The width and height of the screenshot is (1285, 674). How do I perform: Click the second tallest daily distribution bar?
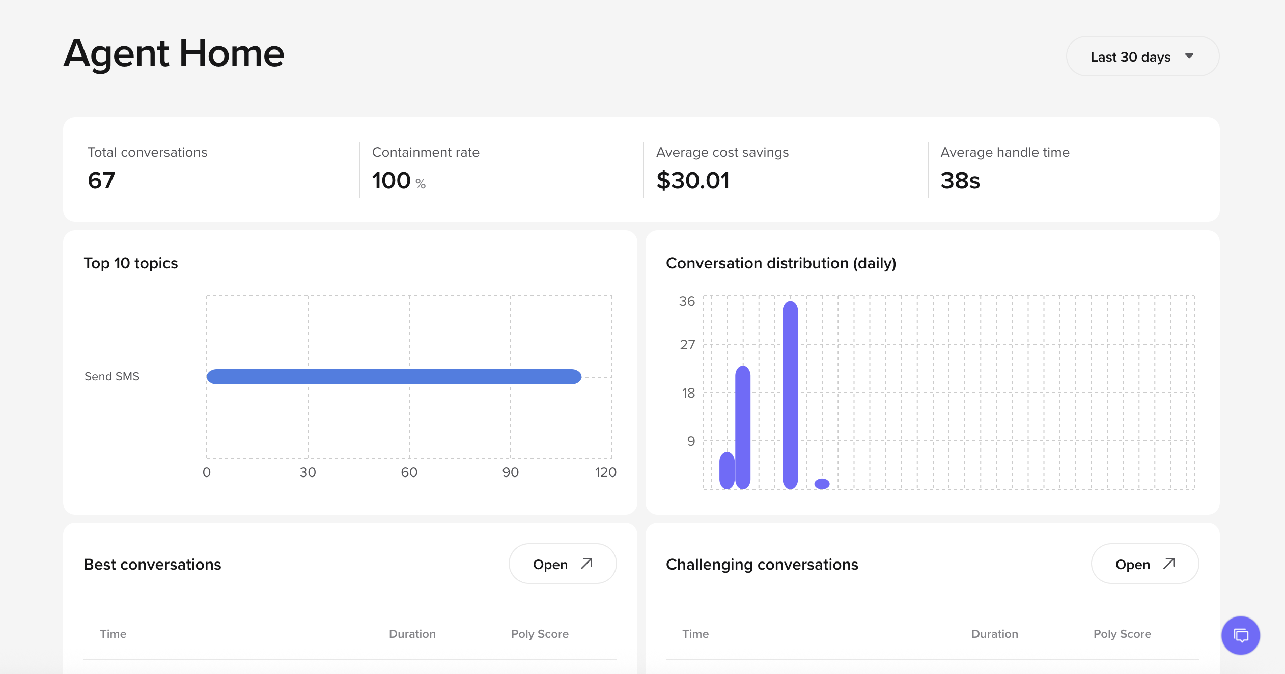click(743, 427)
